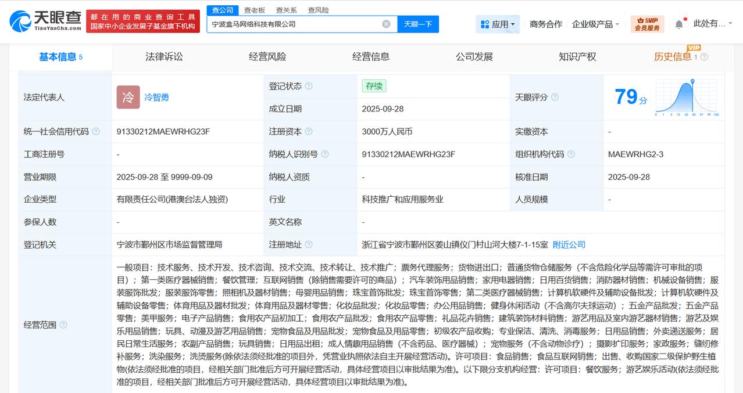Open the SVIP 会员服务 badge
743x393 pixels.
(x=647, y=24)
